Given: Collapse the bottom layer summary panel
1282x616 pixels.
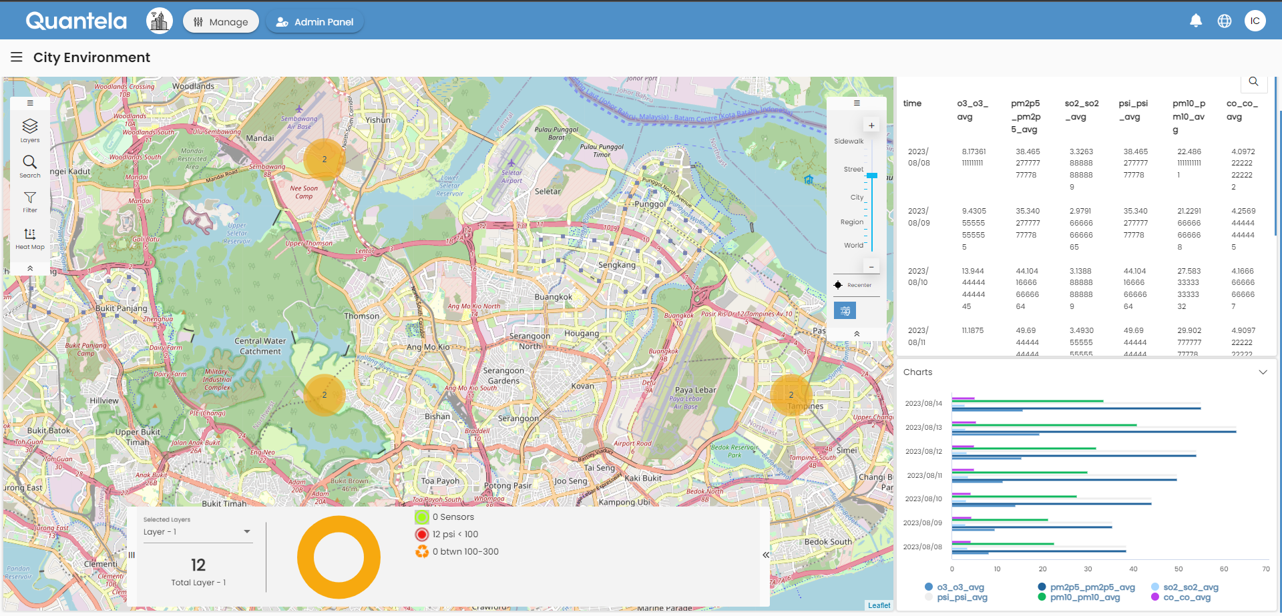Looking at the screenshot, I should click(766, 555).
